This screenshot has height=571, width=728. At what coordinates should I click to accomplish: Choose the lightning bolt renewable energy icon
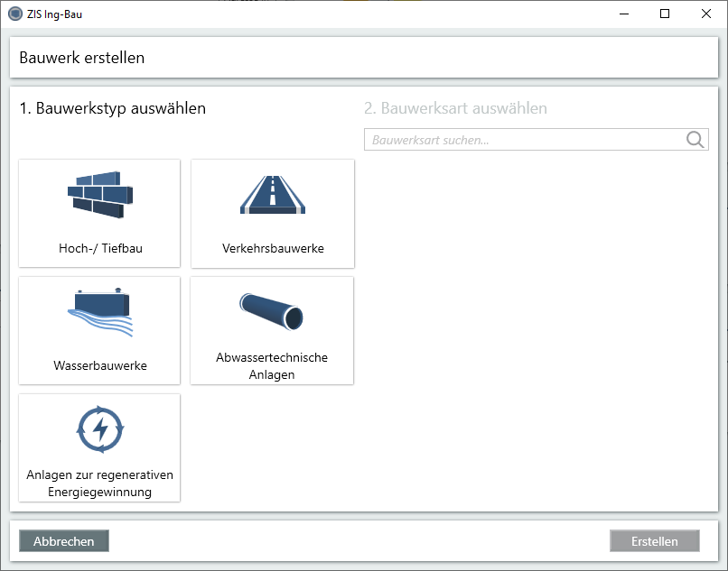click(99, 429)
